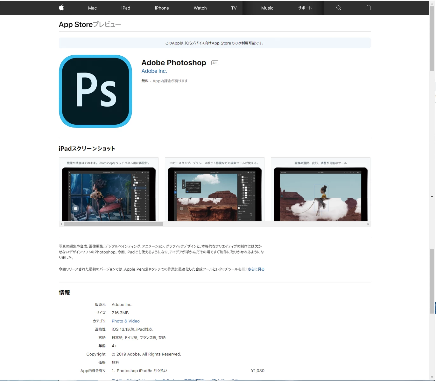Click the screenshot carousel left arrow
The height and width of the screenshot is (381, 436).
click(x=61, y=224)
